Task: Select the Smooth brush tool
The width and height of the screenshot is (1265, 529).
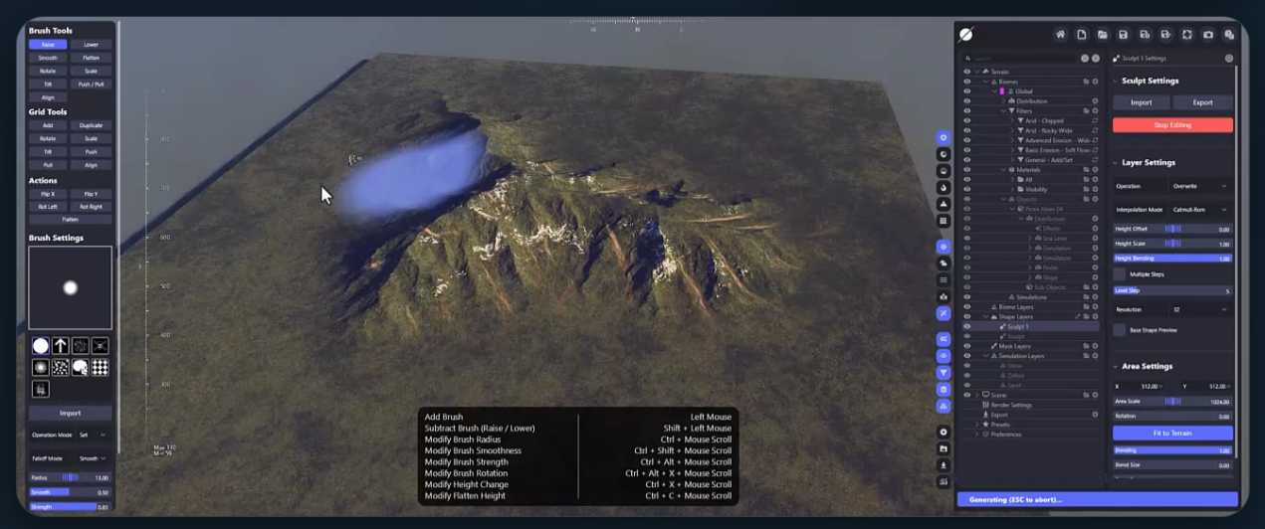Action: click(x=48, y=58)
